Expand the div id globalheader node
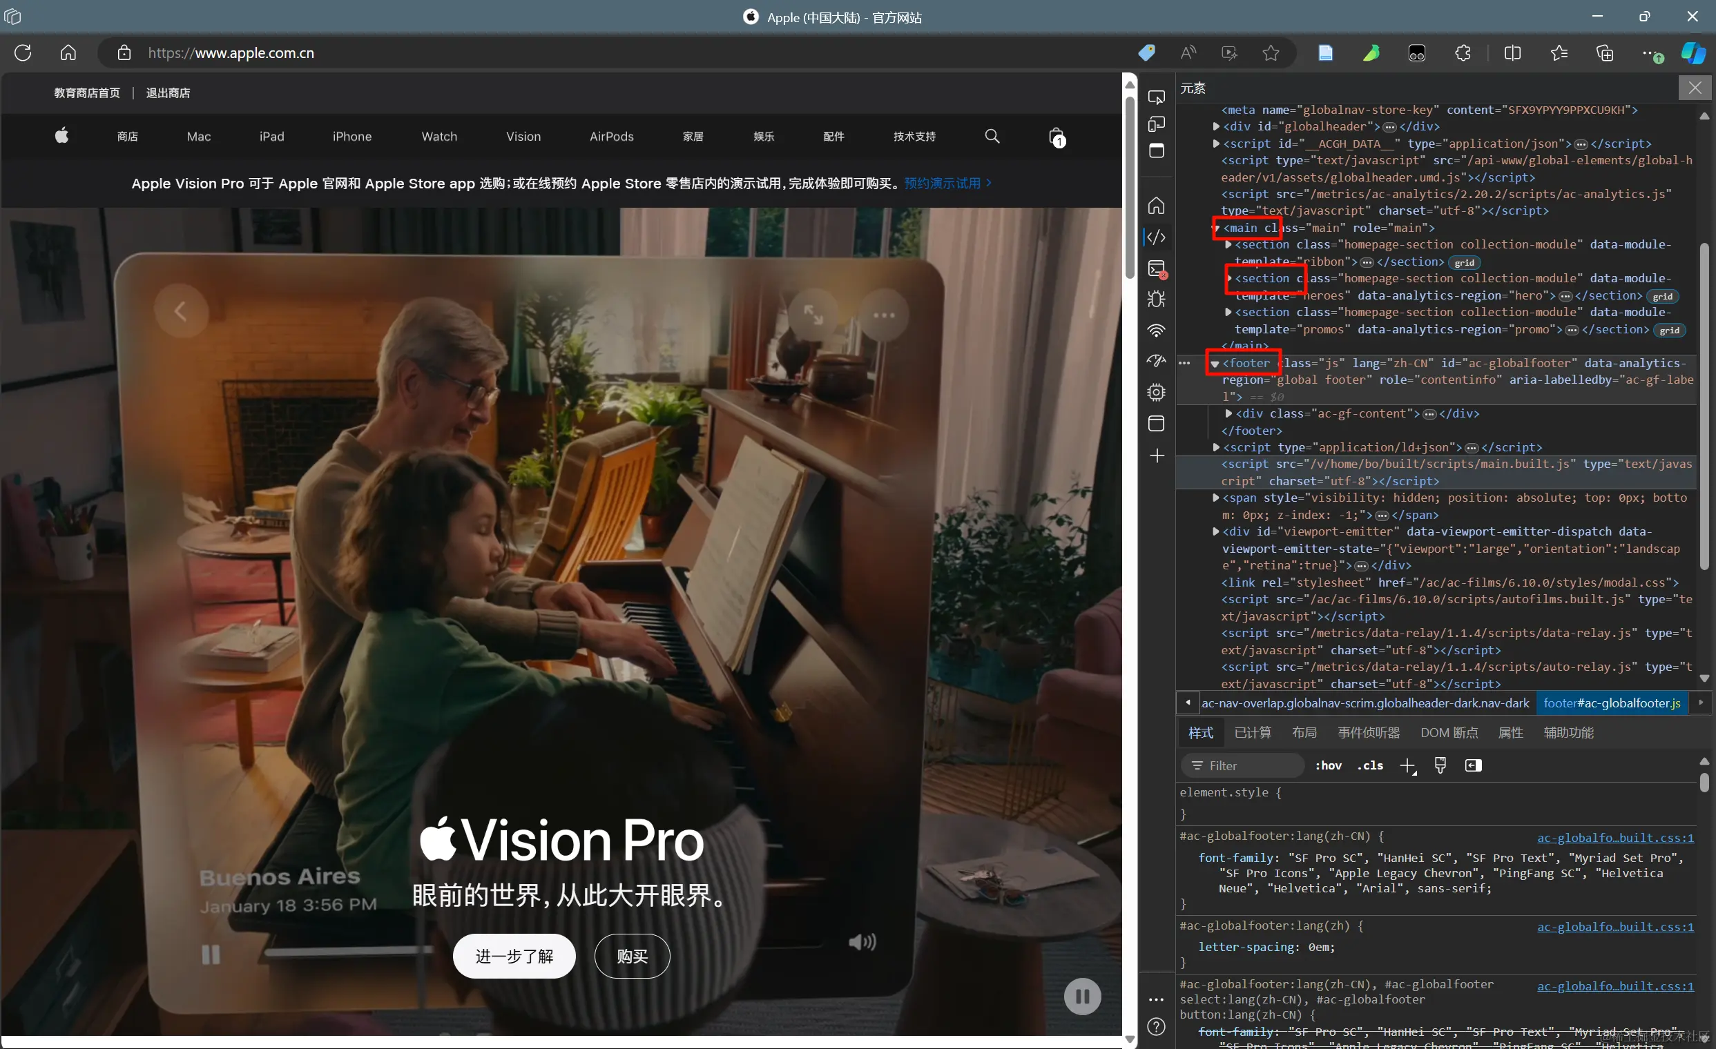Screen dimensions: 1716x1049 coord(1216,127)
